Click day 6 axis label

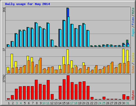(x=29, y=103)
